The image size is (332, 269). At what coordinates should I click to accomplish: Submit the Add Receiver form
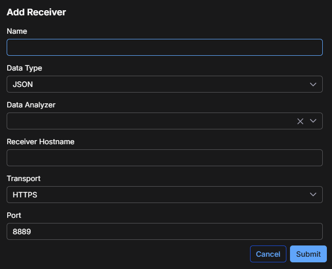tap(308, 254)
